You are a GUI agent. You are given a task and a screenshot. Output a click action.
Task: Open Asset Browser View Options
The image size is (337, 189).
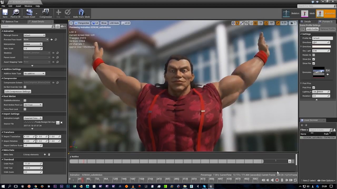click(326, 181)
